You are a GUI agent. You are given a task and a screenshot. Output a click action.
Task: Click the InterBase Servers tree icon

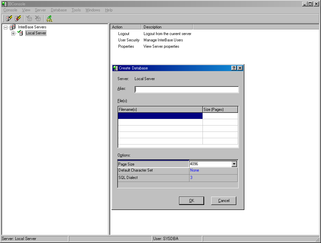[12, 27]
